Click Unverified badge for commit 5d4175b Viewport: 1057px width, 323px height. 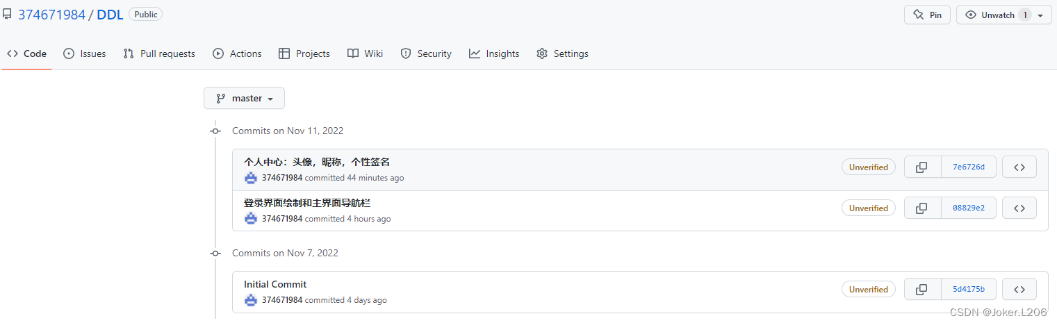[868, 289]
